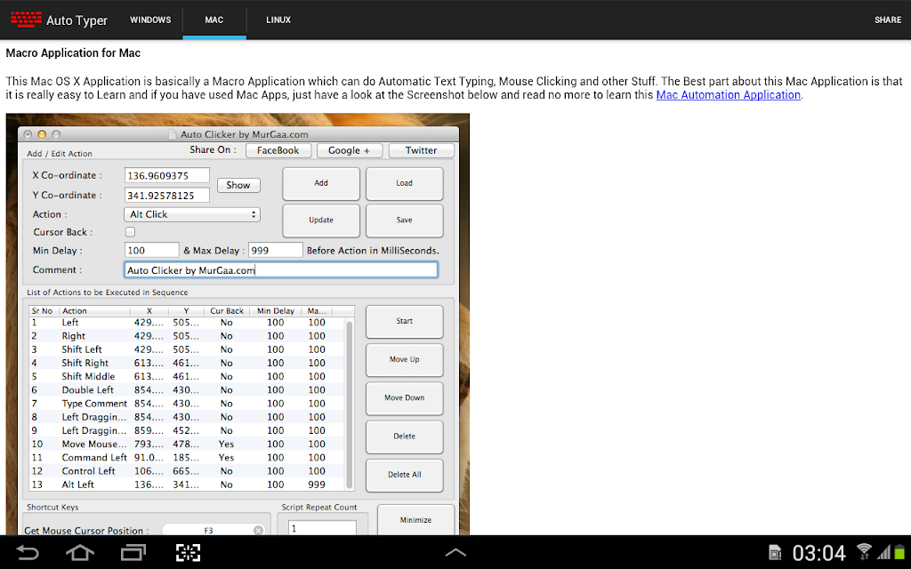Tap the up chevron in bottom bar
911x569 pixels.
pyautogui.click(x=455, y=552)
